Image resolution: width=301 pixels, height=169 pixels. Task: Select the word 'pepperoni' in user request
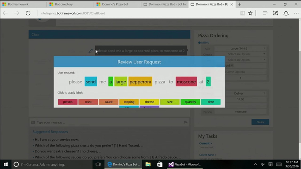tap(140, 81)
